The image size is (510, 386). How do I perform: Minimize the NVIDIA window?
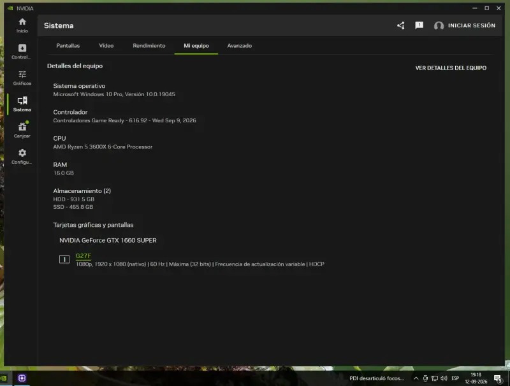pos(475,8)
